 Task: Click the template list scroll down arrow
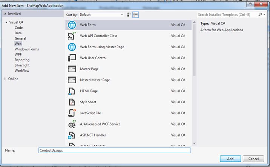194,143
